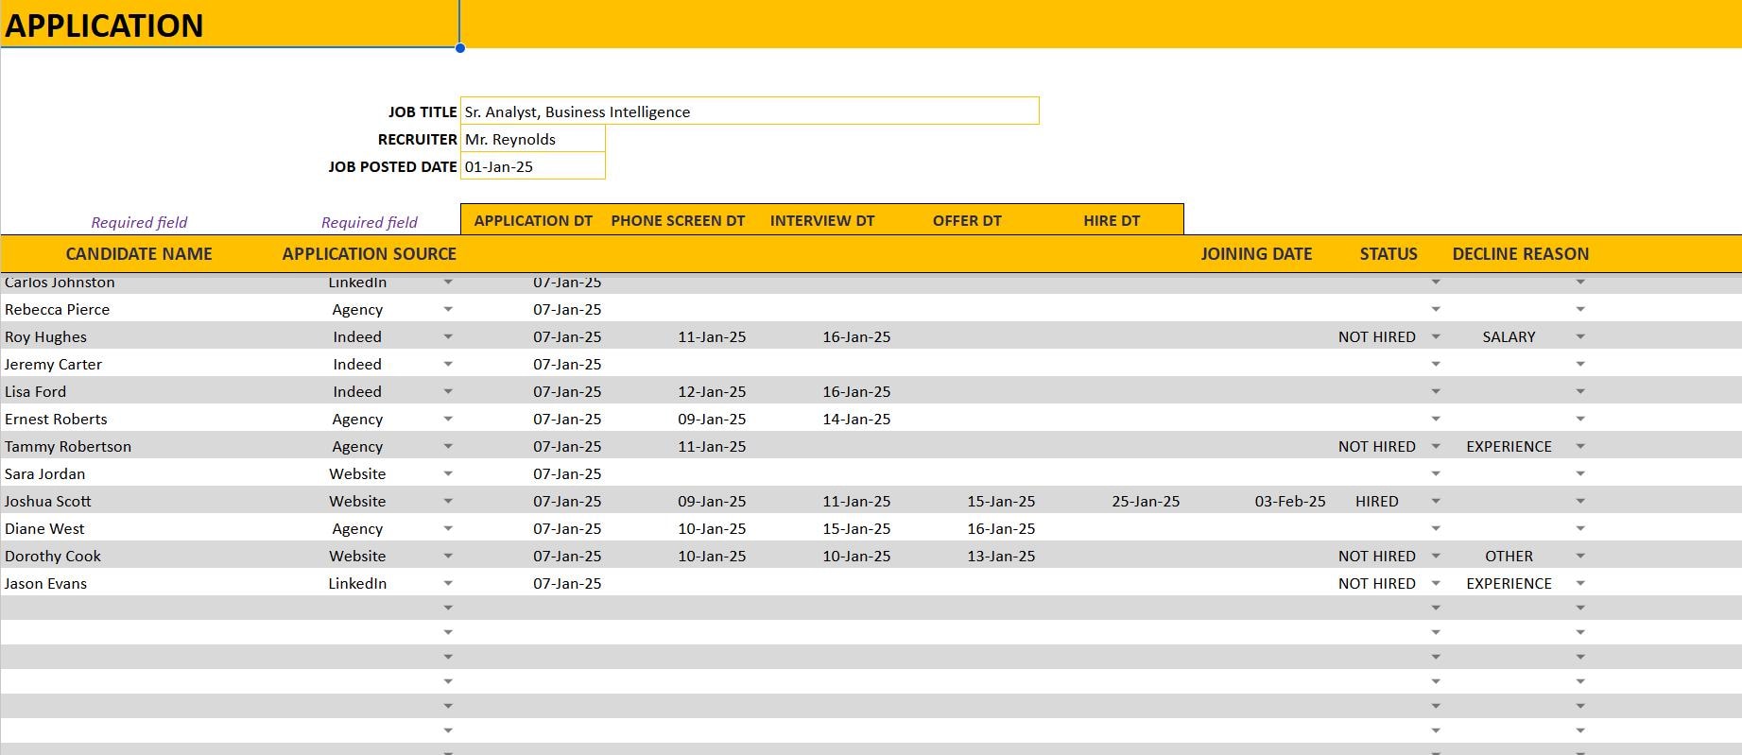
Task: Select the selection handle at title cell corner
Action: tap(460, 48)
